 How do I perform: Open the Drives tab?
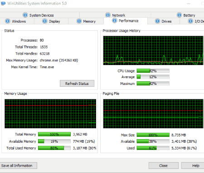164,21
